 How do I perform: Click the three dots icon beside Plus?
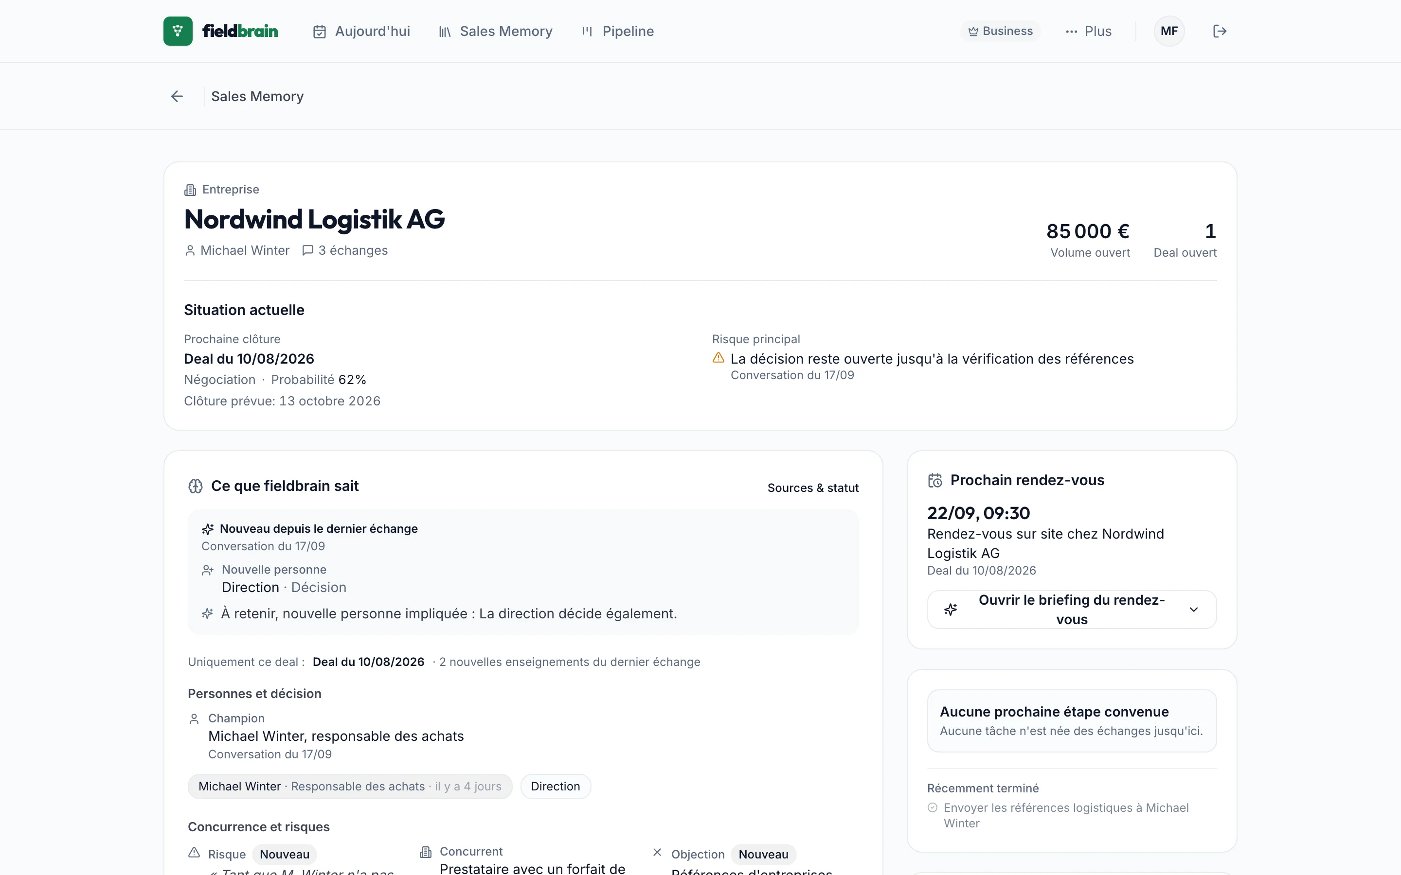(x=1072, y=32)
